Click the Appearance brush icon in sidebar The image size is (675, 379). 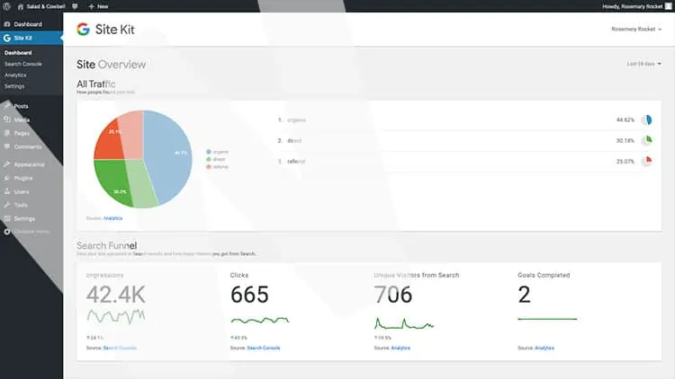pyautogui.click(x=7, y=164)
